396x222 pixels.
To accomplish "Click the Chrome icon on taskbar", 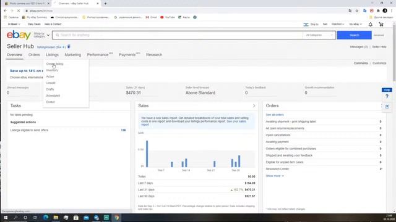I will 117,218.
